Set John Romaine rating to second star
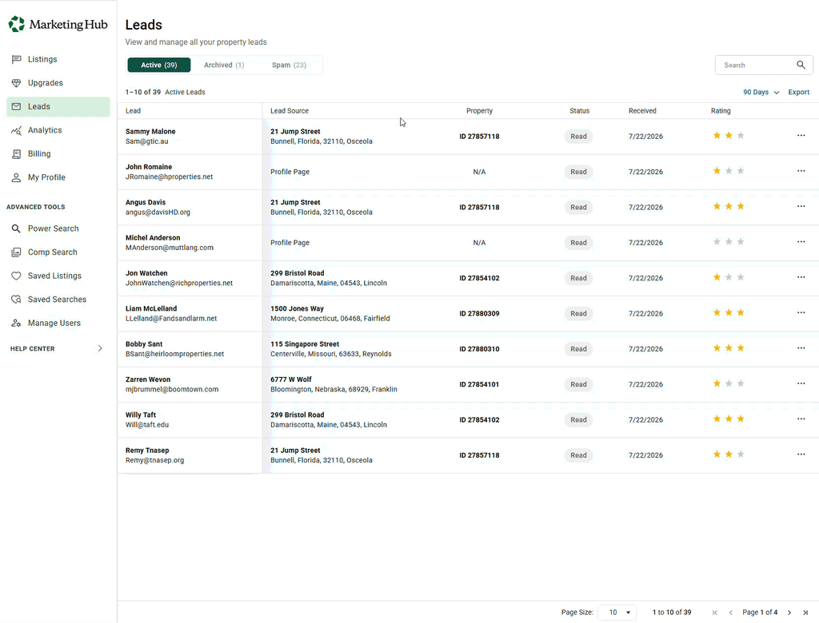 coord(729,171)
